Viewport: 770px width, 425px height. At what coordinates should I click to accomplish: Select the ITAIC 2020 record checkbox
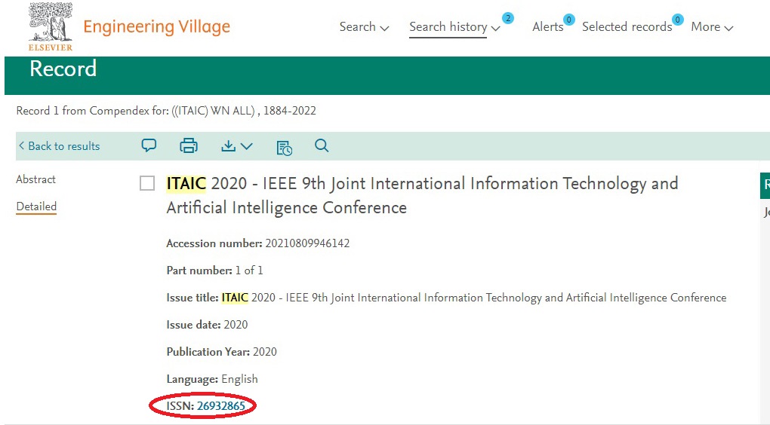click(147, 183)
